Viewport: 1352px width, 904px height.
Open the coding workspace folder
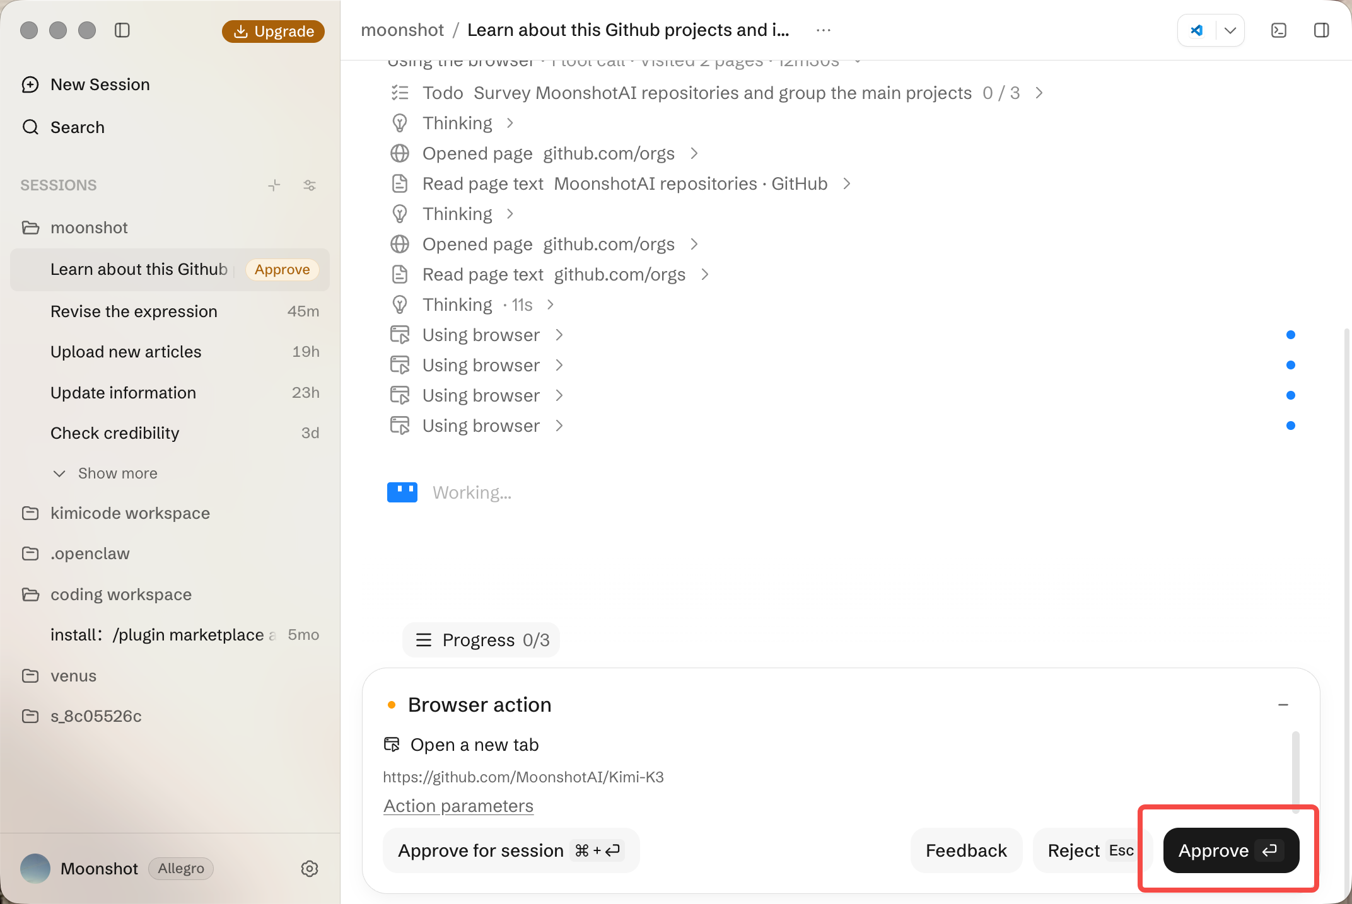106,594
